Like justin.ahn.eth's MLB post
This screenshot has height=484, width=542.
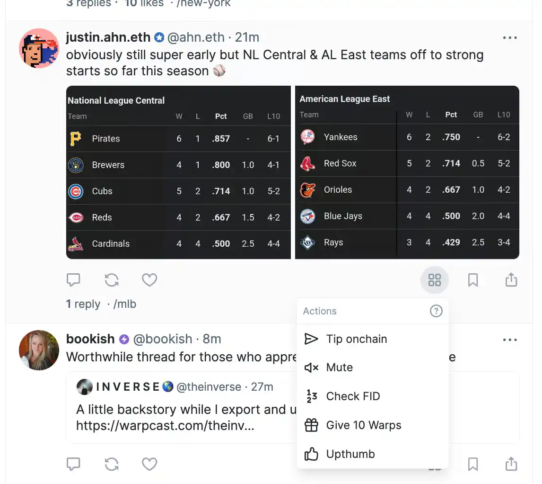coord(149,280)
